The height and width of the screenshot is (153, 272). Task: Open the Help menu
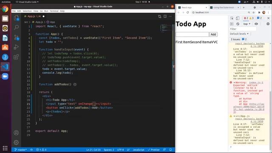pos(62,11)
